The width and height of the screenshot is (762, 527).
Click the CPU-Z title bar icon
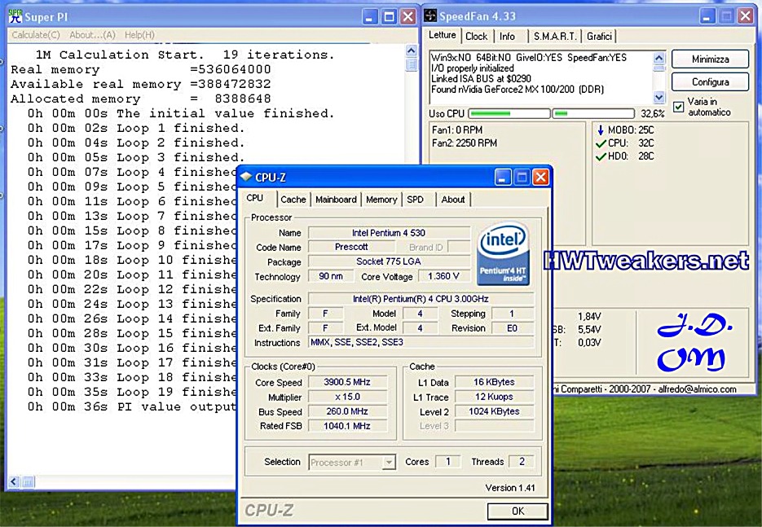tap(246, 177)
